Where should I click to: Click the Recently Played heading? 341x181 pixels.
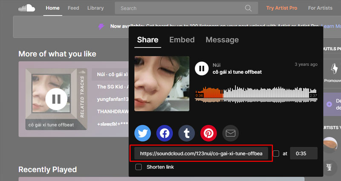click(48, 169)
